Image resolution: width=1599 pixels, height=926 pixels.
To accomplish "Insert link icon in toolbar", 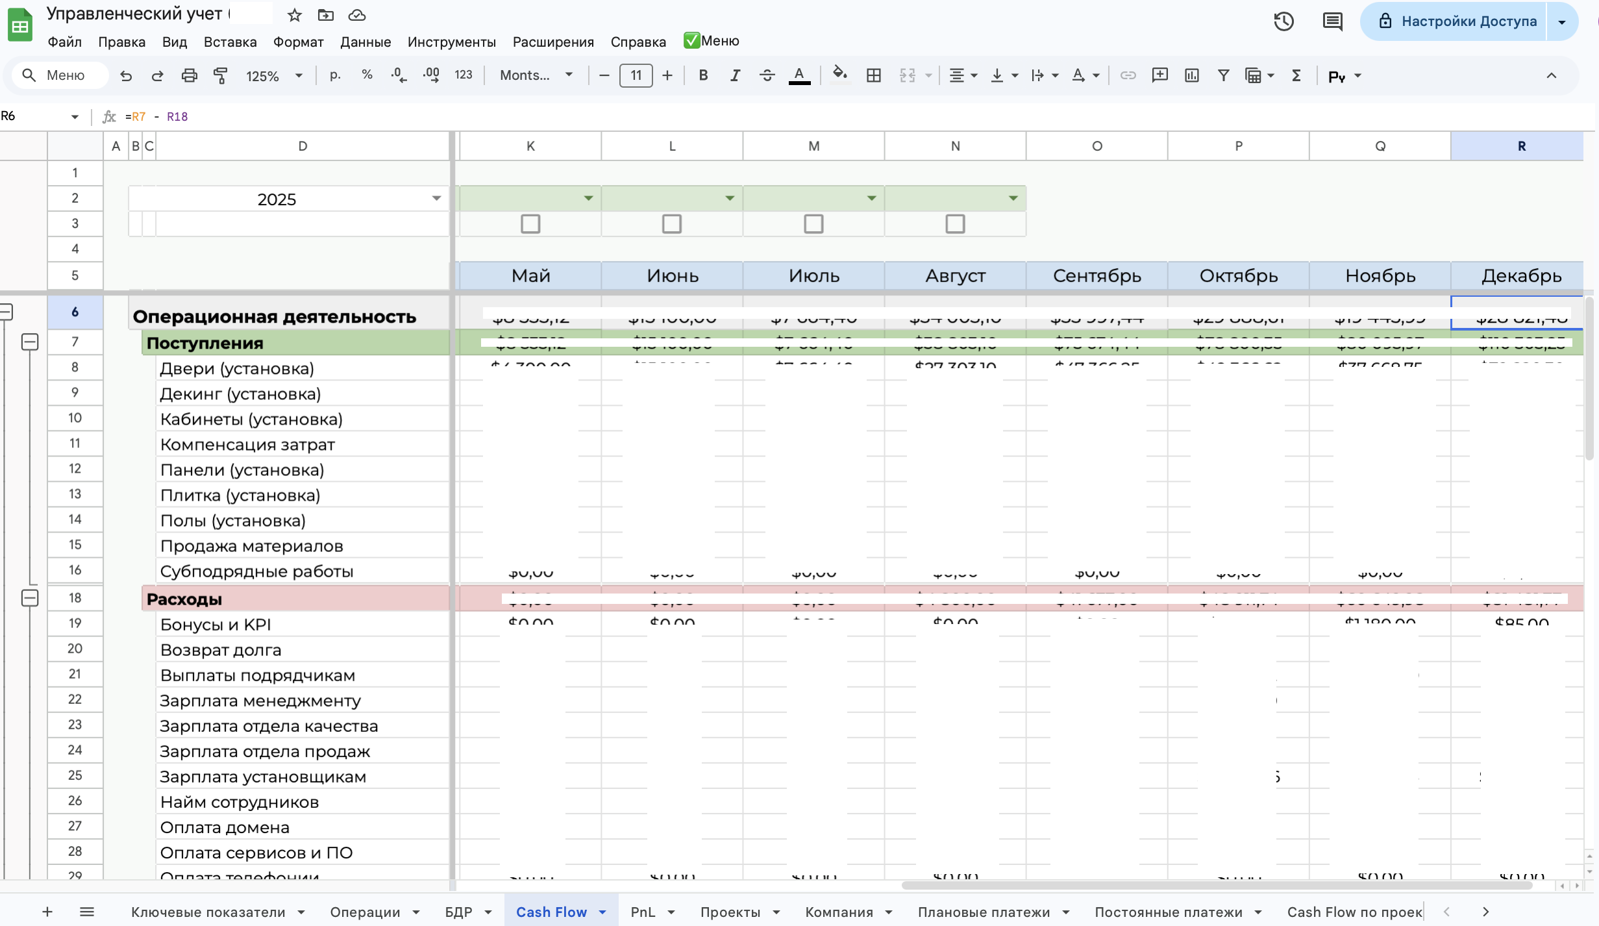I will (x=1128, y=75).
